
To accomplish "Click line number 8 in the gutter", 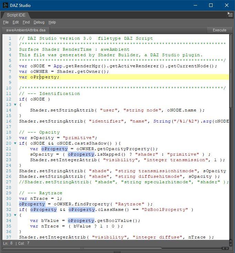I will coord(10,77).
